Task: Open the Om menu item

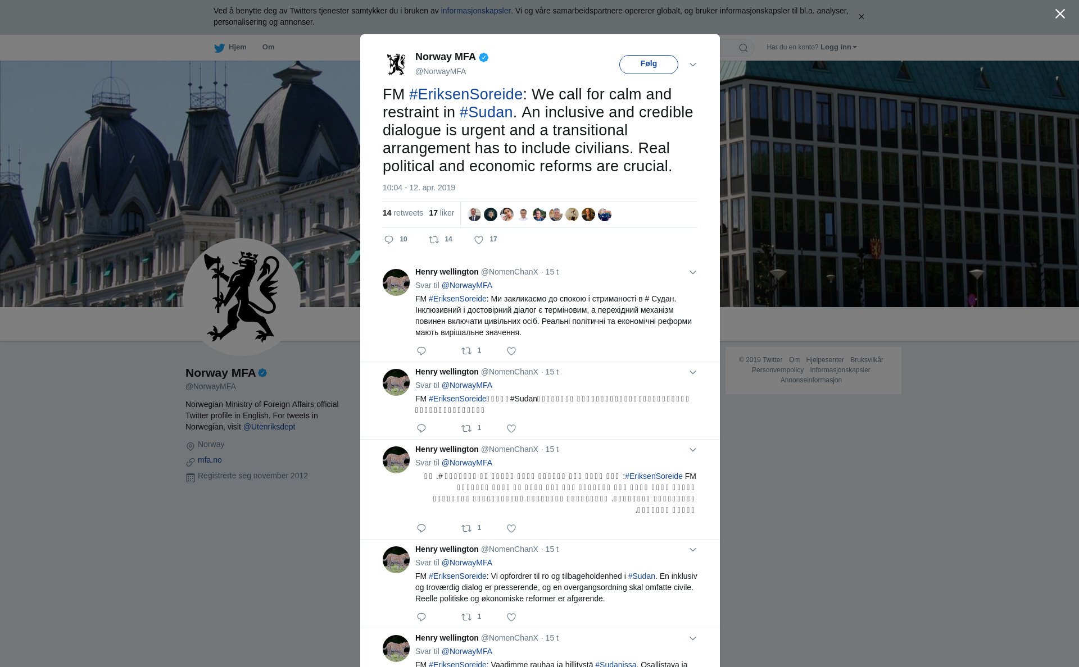Action: (x=268, y=47)
